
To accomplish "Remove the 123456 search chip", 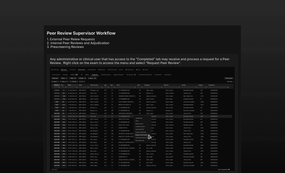I will 77,81.
